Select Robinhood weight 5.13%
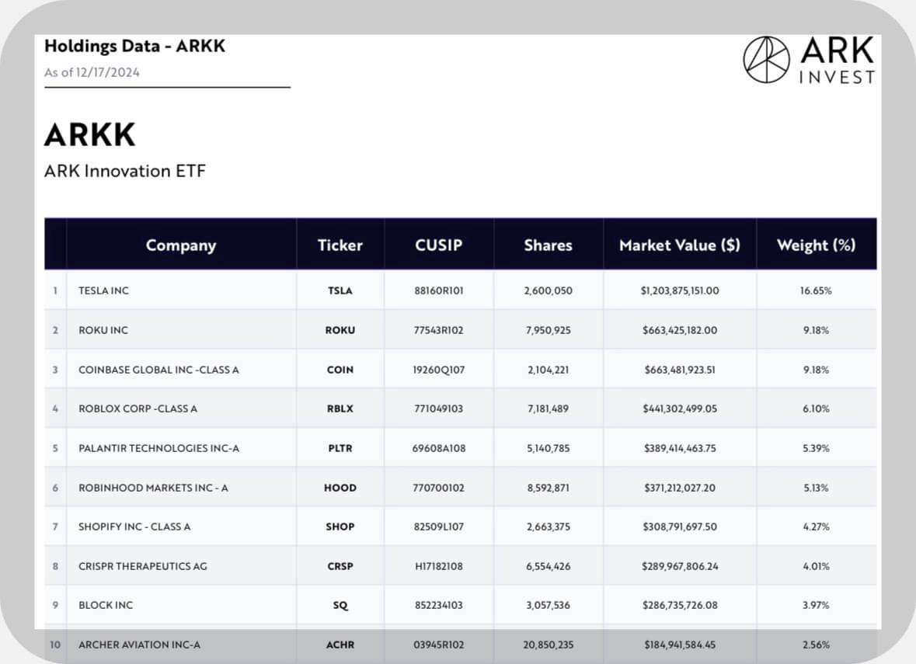This screenshot has height=664, width=916. 816,488
